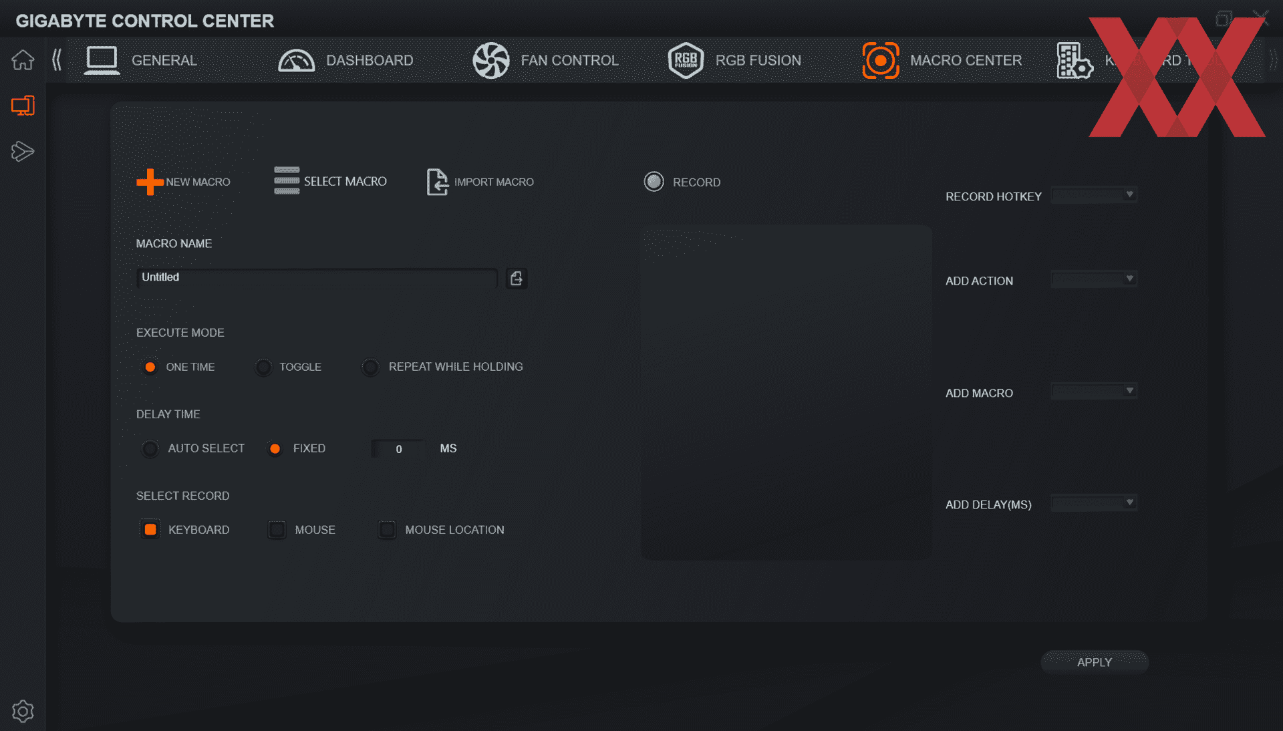Open settings gear at bottom left
Viewport: 1283px width, 731px height.
pos(23,711)
